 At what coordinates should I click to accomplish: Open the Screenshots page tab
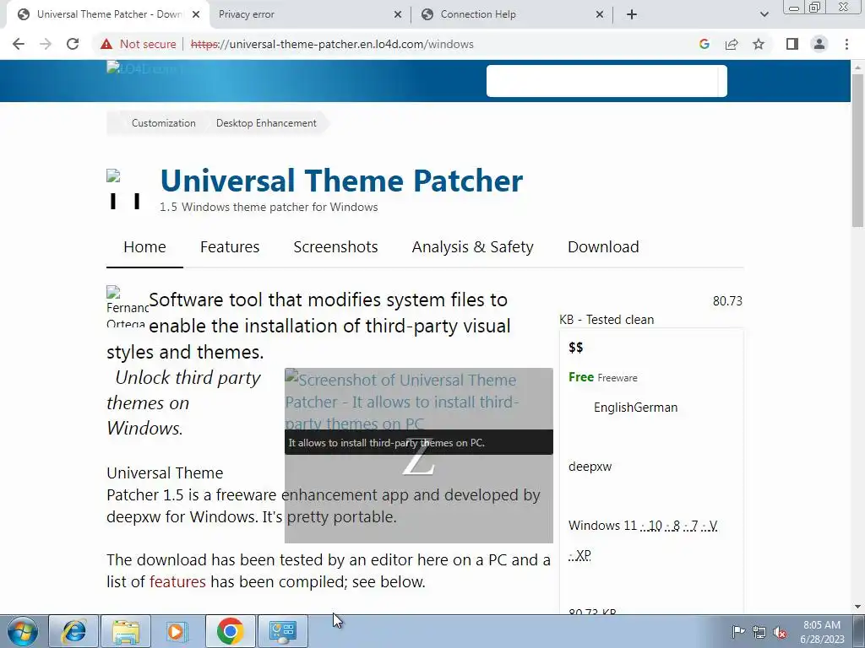click(x=335, y=247)
